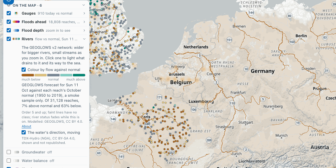Click the Rivers striped layer icon
This screenshot has width=336, height=168.
tap(16, 39)
